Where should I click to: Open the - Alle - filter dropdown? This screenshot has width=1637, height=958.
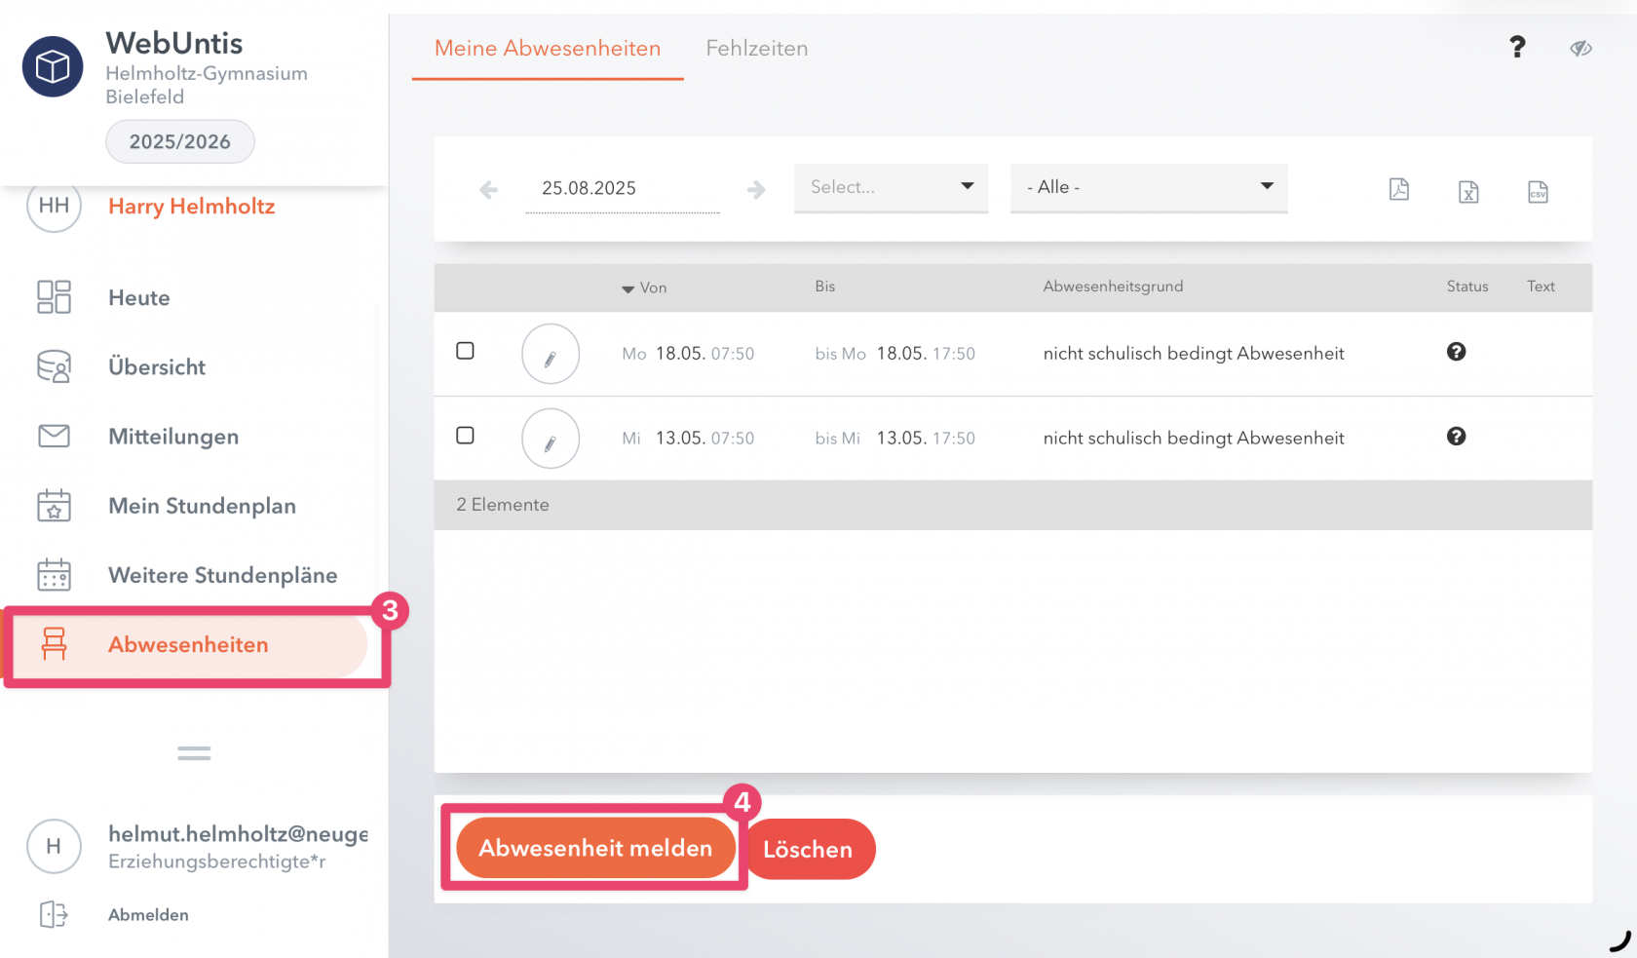(1149, 187)
